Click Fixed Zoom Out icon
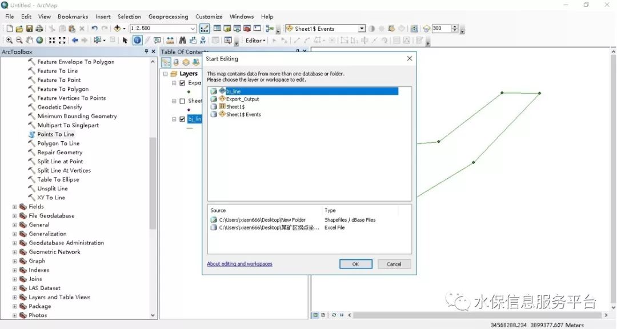The height and width of the screenshot is (329, 617). tap(62, 40)
